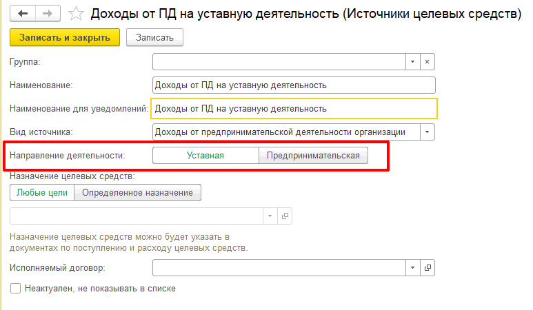
Task: Select Предпринимательская as направление деятельности
Action: 313,156
